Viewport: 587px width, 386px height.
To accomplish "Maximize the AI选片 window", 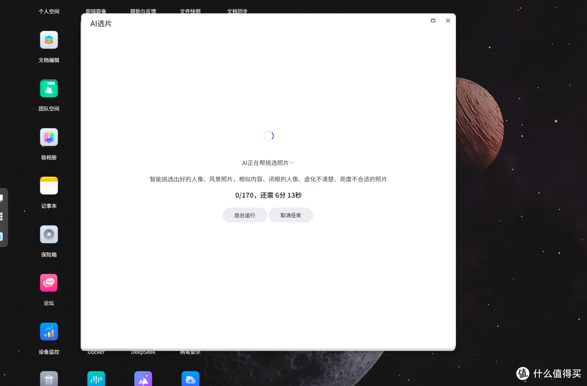I will (x=433, y=21).
